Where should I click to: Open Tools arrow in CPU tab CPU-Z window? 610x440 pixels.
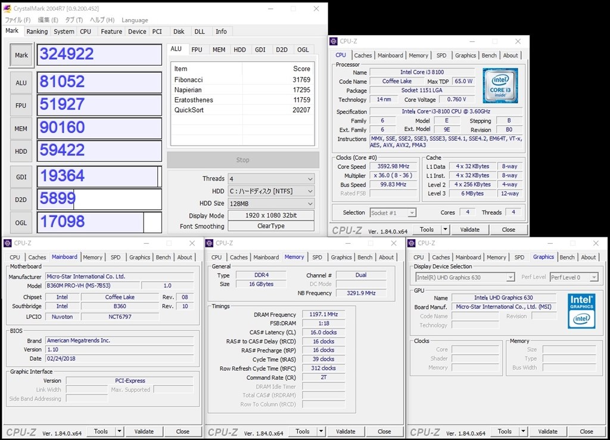(x=446, y=230)
